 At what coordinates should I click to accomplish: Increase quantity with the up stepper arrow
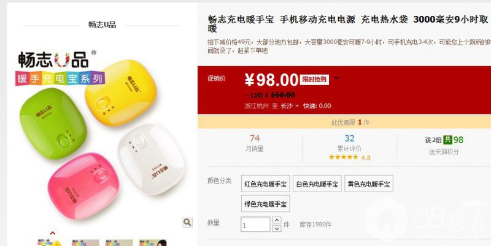click(277, 220)
